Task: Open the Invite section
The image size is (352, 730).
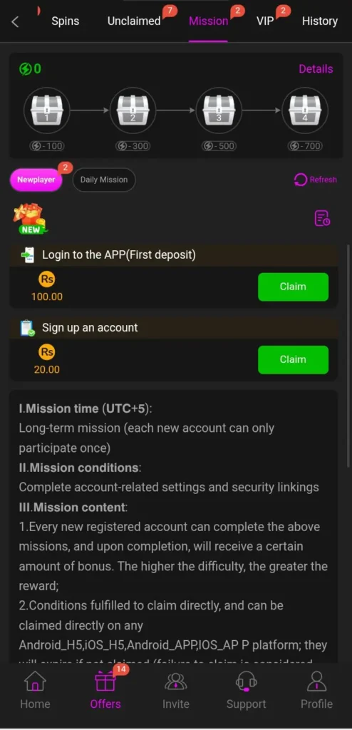Action: pos(175,690)
